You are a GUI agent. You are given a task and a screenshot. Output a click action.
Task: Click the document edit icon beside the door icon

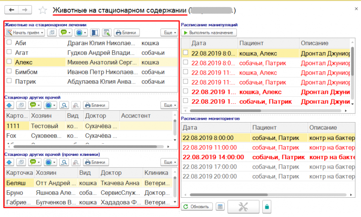tap(107, 32)
